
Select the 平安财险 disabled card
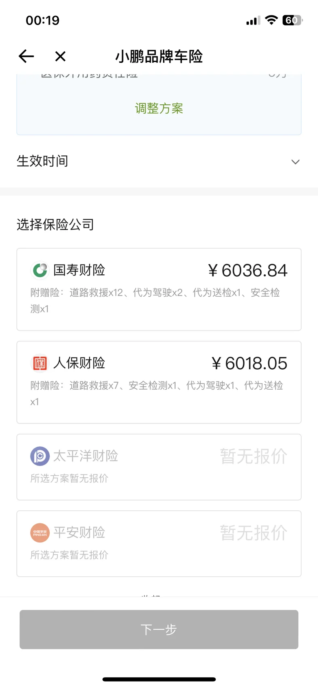pos(159,544)
